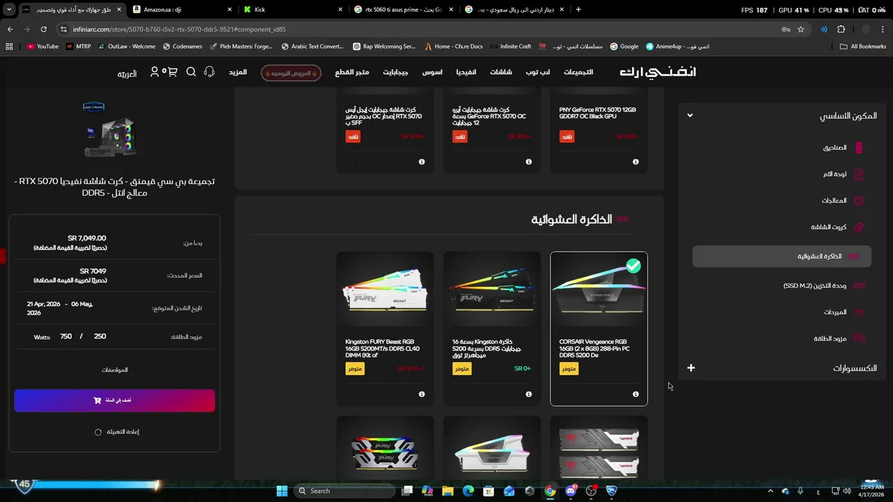The image size is (893, 502).
Task: Open the Chrome extensions puzzle icon
Action: tap(841, 29)
